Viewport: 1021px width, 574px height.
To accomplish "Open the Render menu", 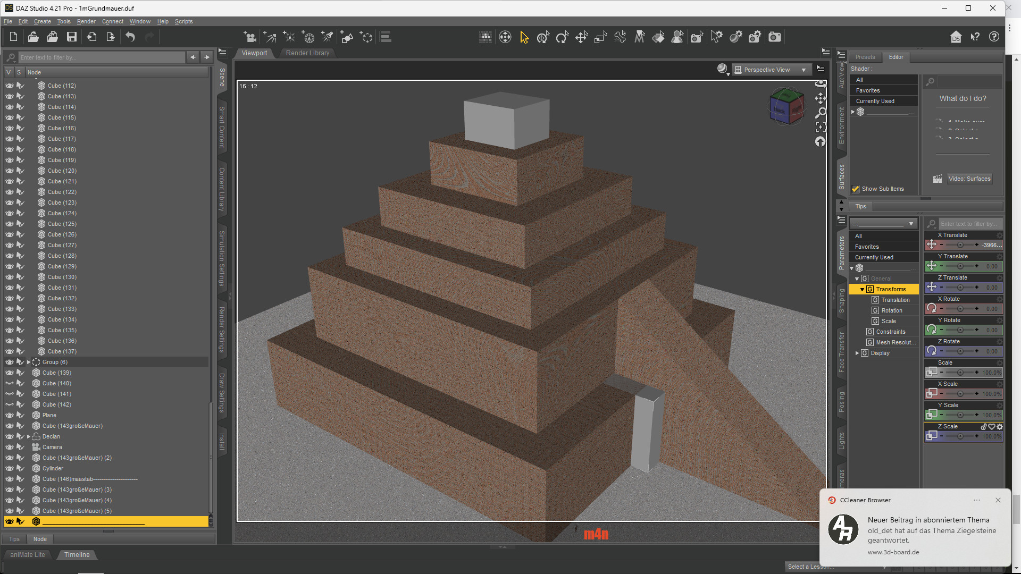I will 86,21.
